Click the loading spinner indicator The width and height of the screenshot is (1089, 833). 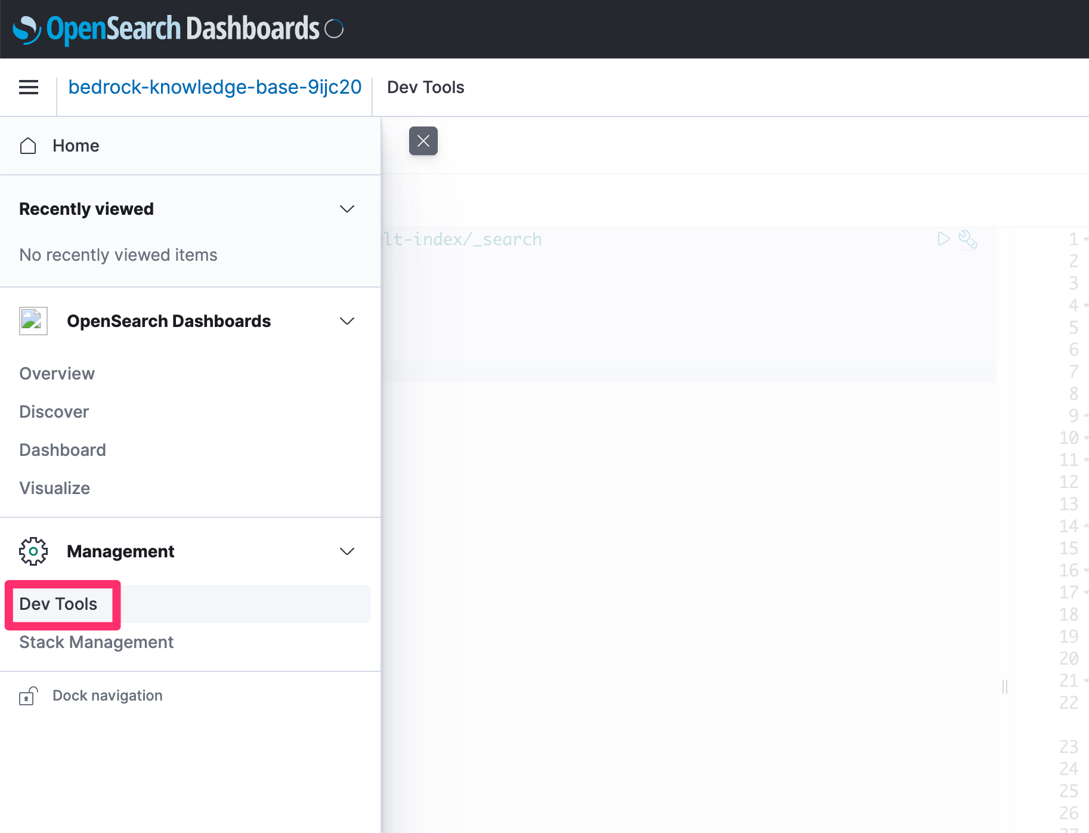(x=334, y=29)
